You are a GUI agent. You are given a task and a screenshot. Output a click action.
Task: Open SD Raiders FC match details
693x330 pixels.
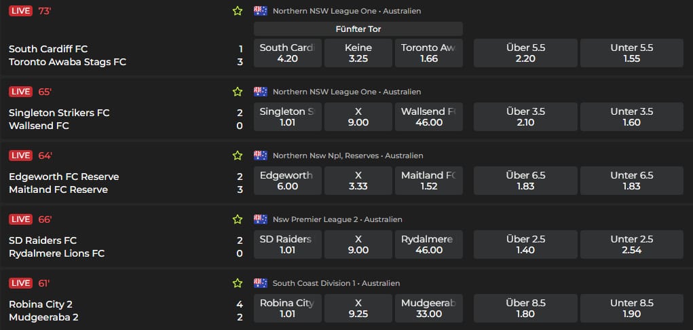[x=43, y=240]
